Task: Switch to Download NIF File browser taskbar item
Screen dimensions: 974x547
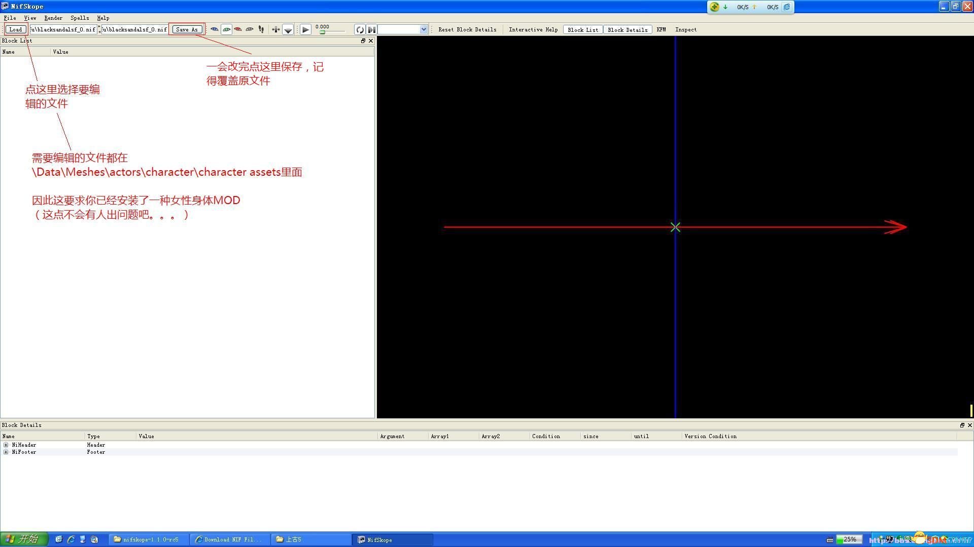Action: [x=230, y=539]
